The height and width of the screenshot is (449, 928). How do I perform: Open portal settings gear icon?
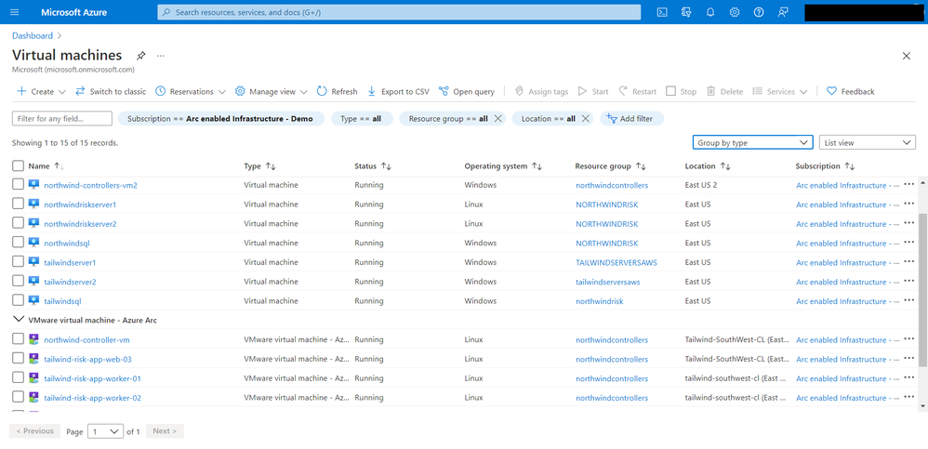tap(735, 12)
